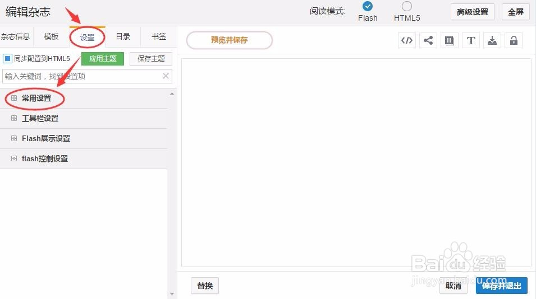
Task: Click 保存并退出 blue button
Action: [501, 286]
